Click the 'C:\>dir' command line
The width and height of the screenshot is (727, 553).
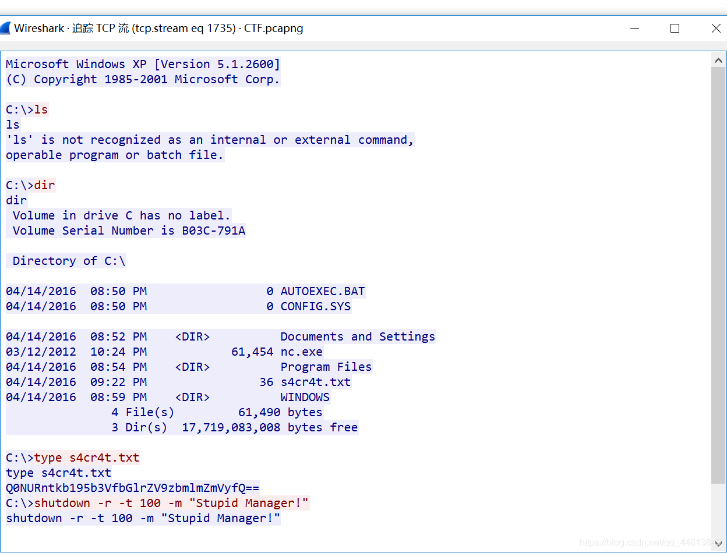(x=30, y=185)
